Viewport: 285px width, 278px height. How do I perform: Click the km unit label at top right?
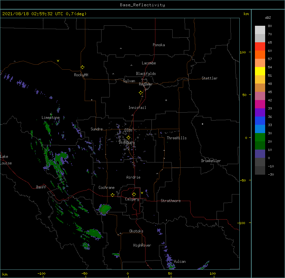click(246, 14)
